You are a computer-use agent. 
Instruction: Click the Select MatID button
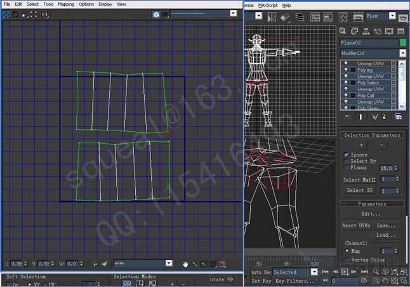[x=359, y=180]
